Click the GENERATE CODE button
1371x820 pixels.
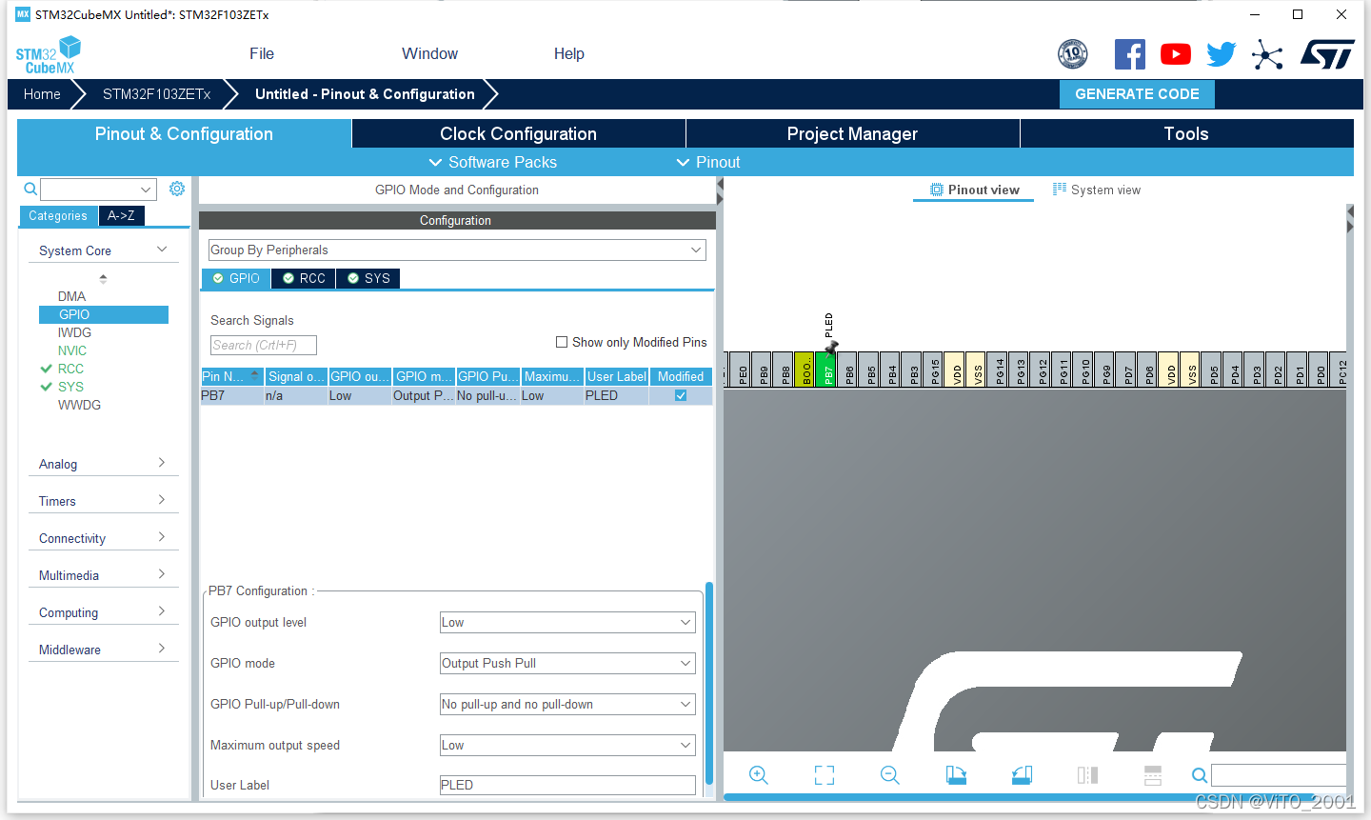click(x=1137, y=93)
